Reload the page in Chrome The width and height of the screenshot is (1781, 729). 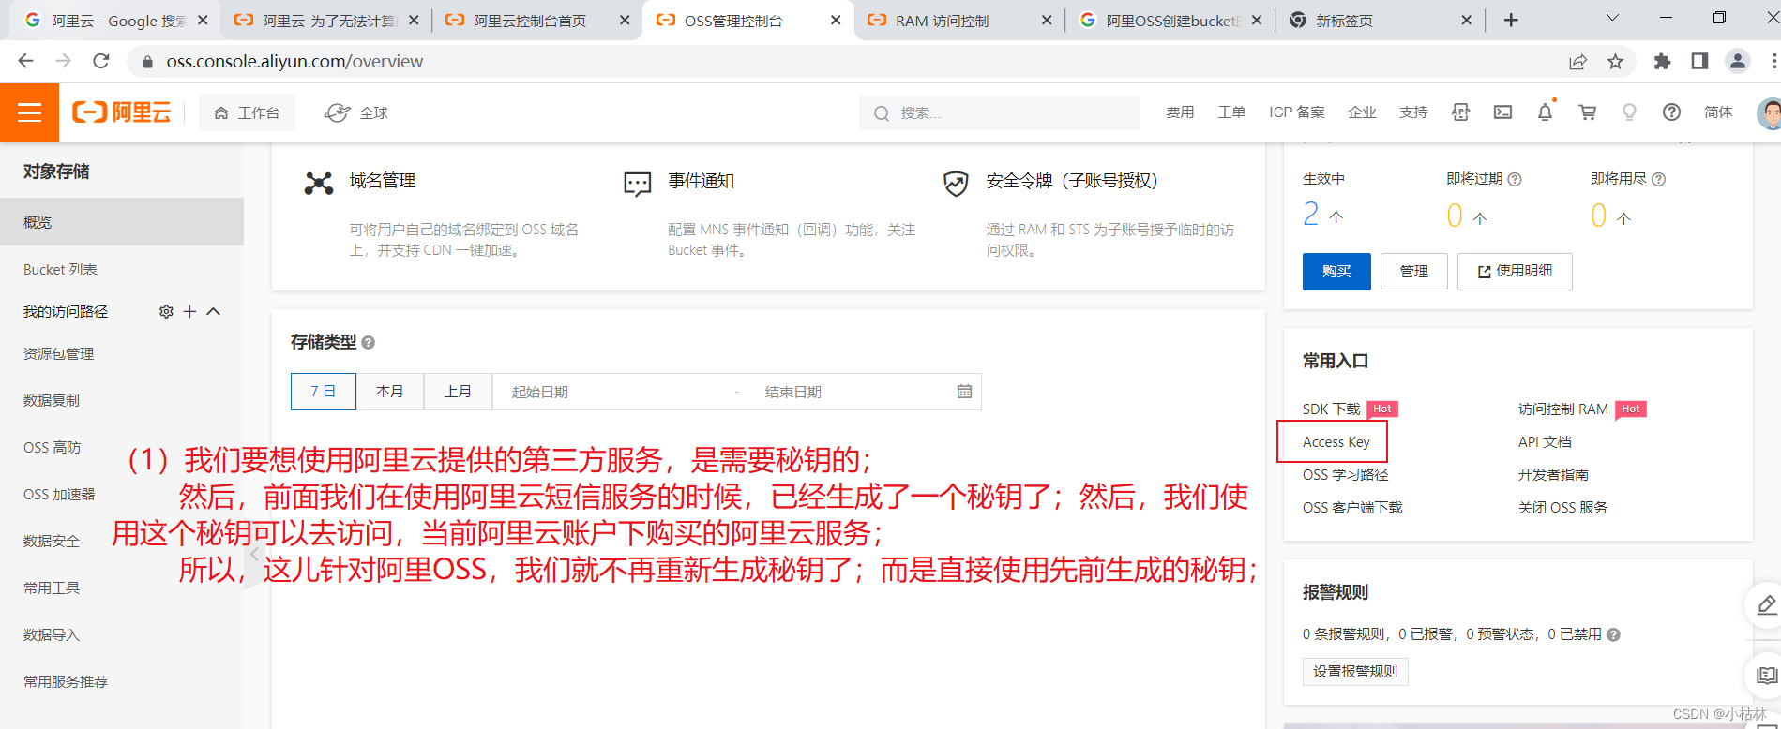coord(101,61)
